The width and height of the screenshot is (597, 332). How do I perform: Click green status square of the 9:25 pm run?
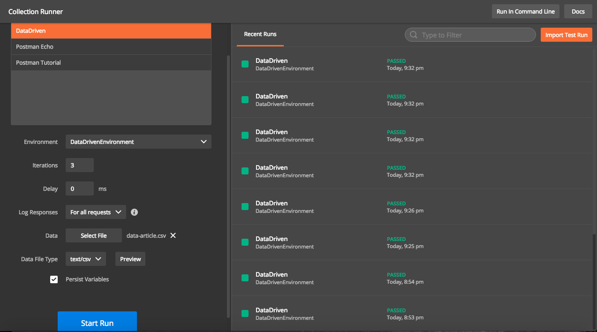[245, 242]
